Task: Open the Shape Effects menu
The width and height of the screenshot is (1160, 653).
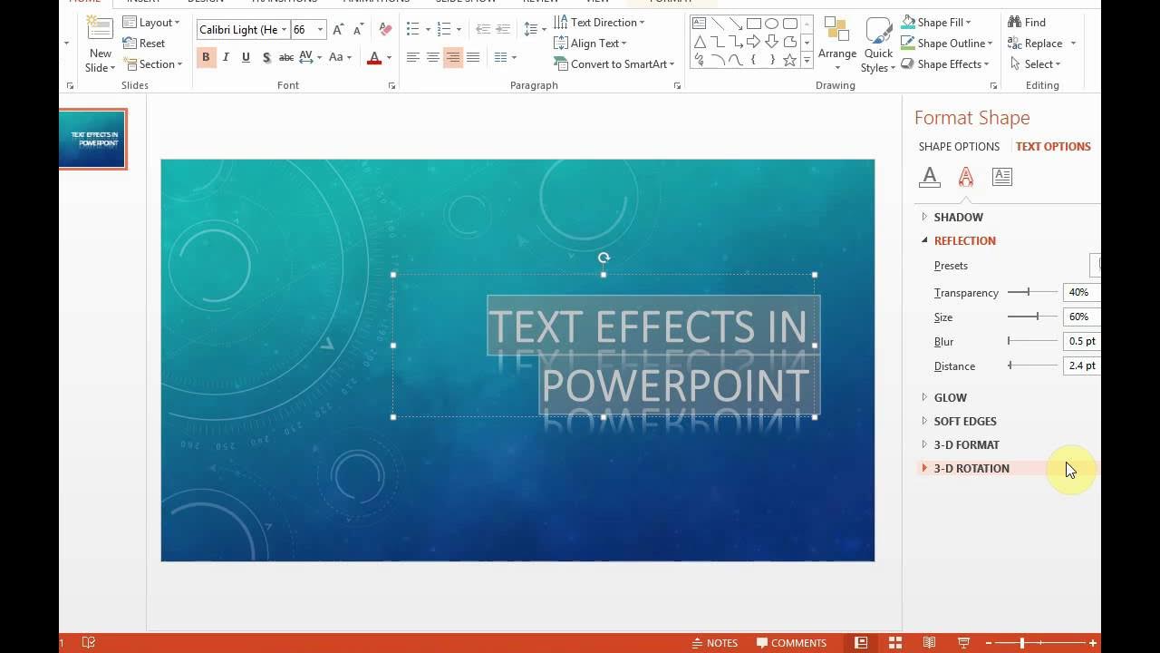Action: 945,63
